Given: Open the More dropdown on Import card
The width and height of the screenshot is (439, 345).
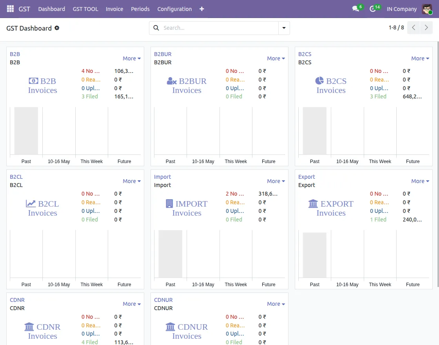Looking at the screenshot, I should coord(276,181).
